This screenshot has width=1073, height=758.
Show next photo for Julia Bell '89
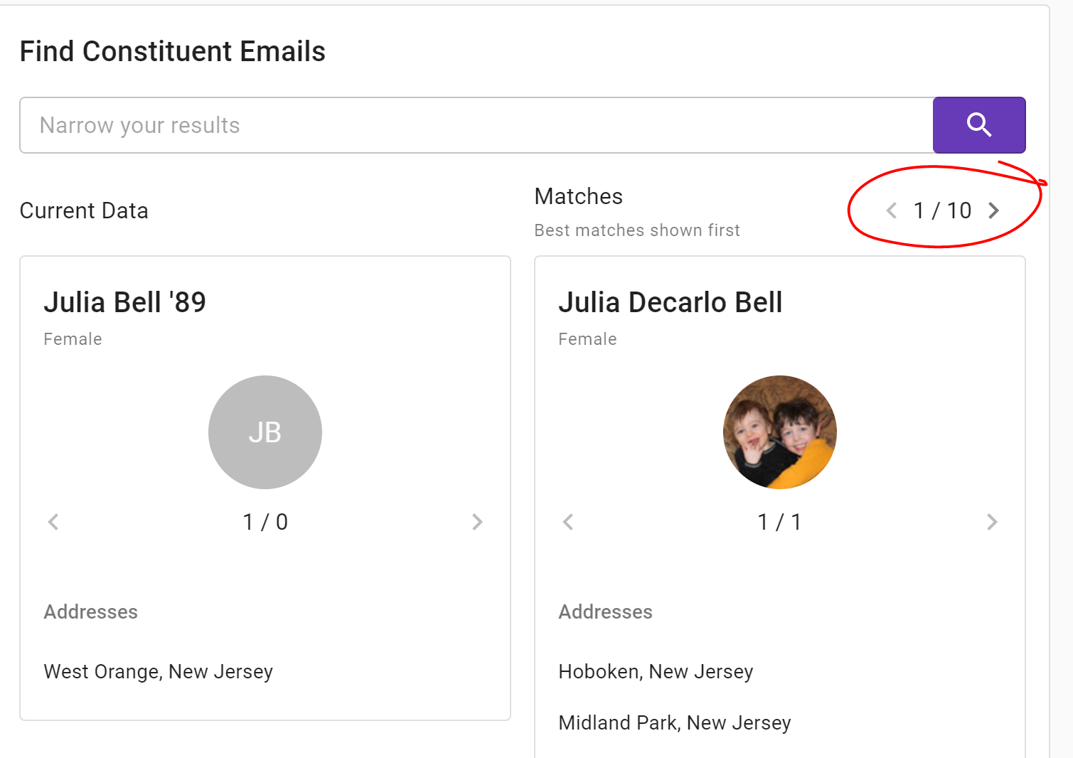pyautogui.click(x=477, y=522)
